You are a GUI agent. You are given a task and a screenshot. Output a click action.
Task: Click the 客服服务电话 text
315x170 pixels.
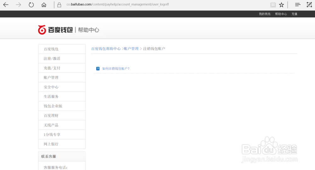(x=55, y=167)
